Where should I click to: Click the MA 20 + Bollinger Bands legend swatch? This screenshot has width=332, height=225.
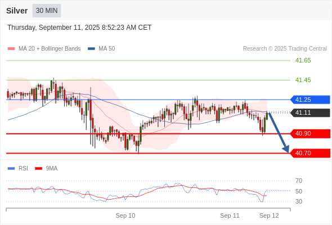pyautogui.click(x=11, y=49)
